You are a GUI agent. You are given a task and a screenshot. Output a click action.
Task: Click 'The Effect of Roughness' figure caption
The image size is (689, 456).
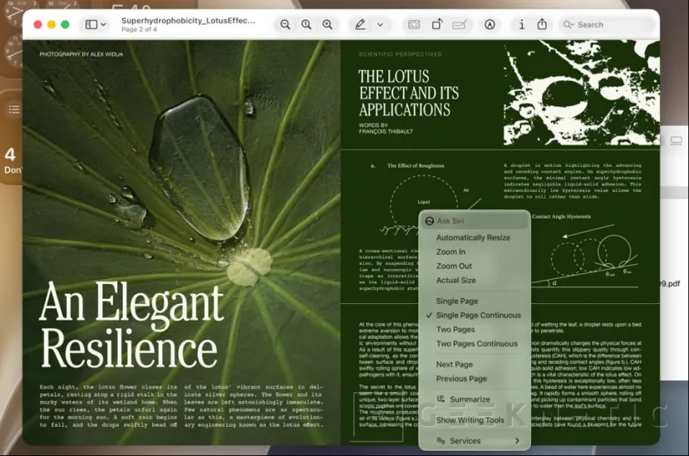pyautogui.click(x=416, y=165)
